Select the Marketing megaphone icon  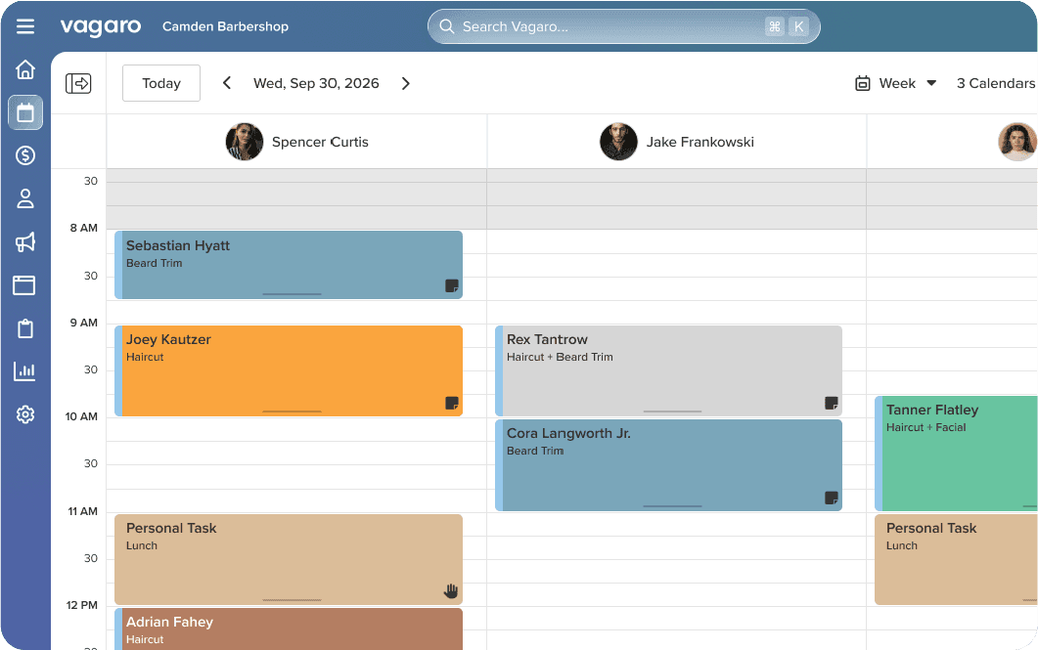25,241
